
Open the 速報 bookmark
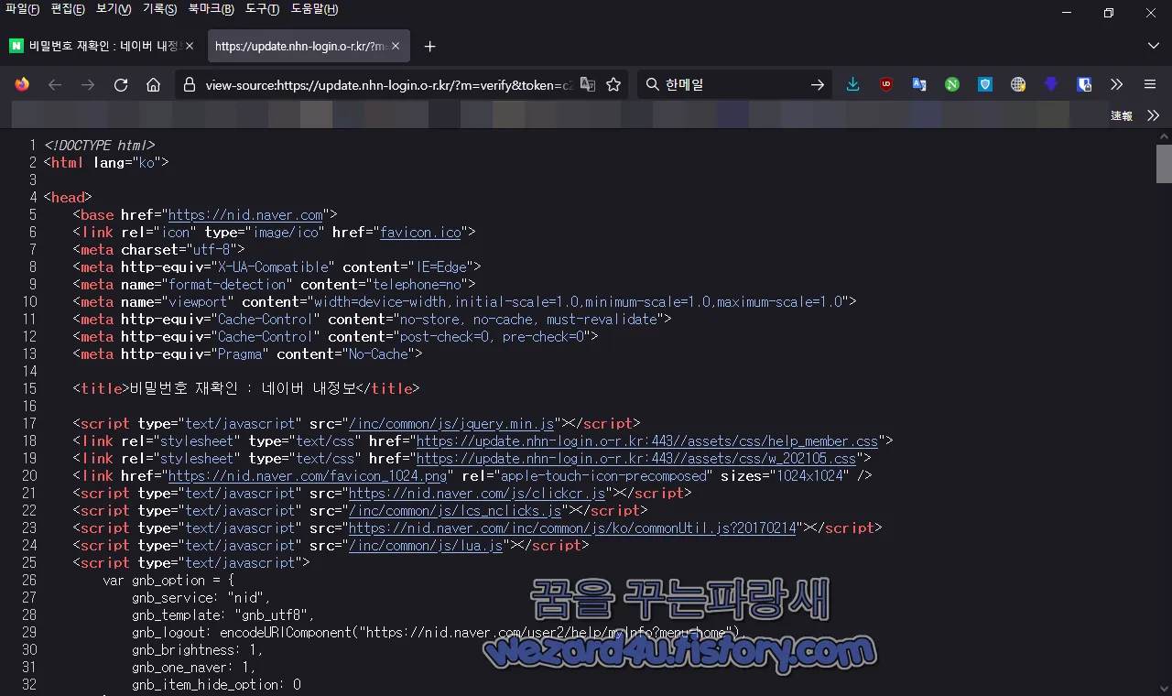(x=1122, y=115)
